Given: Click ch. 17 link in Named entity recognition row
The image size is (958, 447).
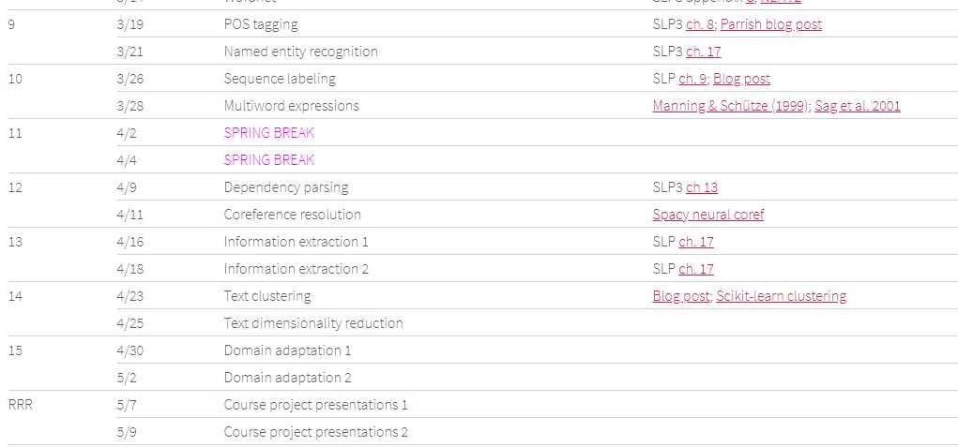Looking at the screenshot, I should [x=704, y=52].
